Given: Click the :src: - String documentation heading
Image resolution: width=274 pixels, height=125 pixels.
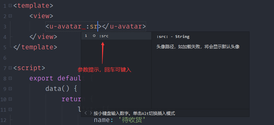Looking at the screenshot, I should point(173,37).
